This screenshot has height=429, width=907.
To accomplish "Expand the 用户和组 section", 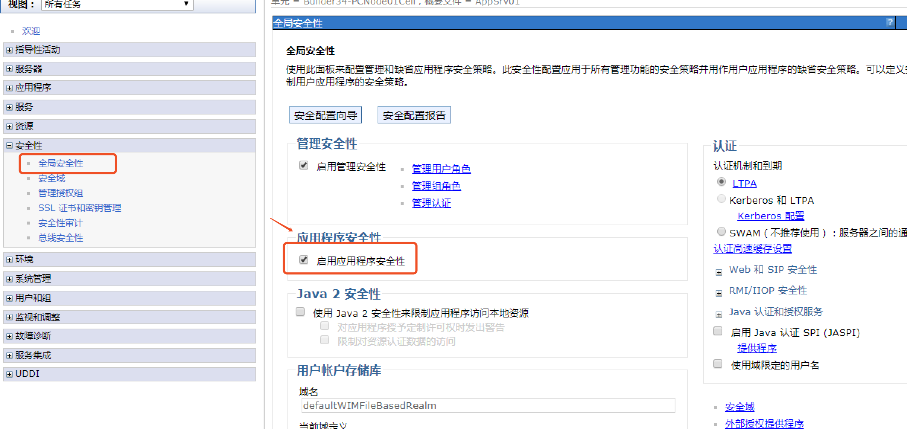I will (x=9, y=298).
